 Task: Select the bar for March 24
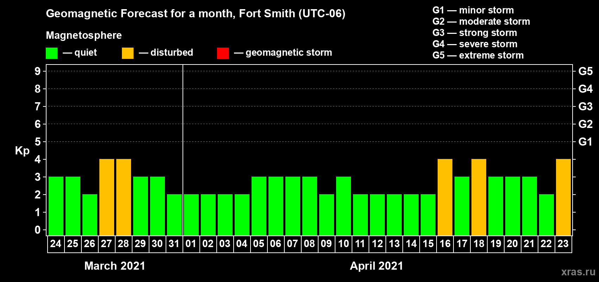pyautogui.click(x=56, y=206)
